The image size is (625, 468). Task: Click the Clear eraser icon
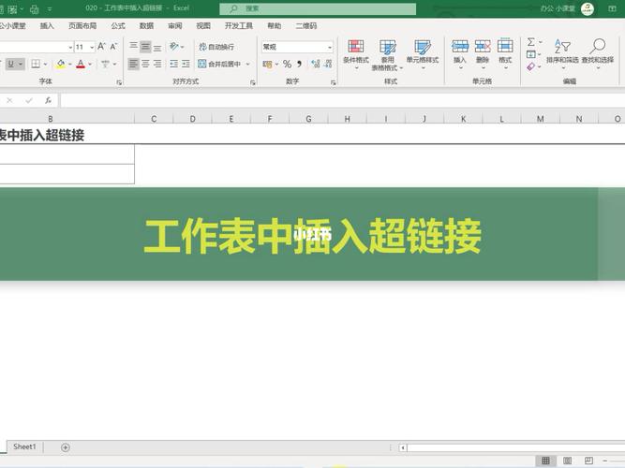[x=531, y=66]
